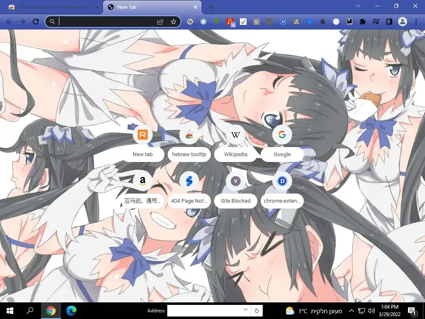
Task: Click the Chrome icon in the taskbar
Action: point(51,311)
